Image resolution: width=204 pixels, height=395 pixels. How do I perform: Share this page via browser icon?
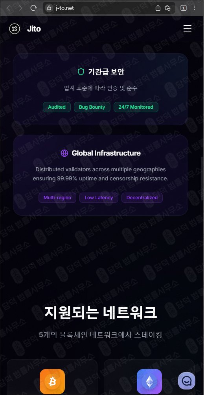pyautogui.click(x=158, y=8)
